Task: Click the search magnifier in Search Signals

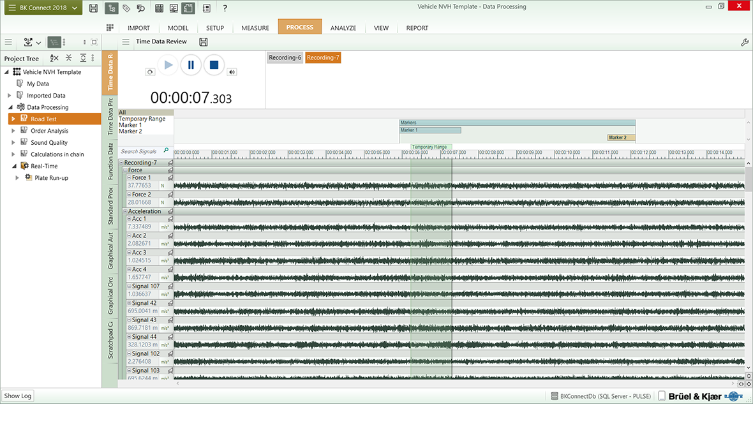Action: pos(167,151)
